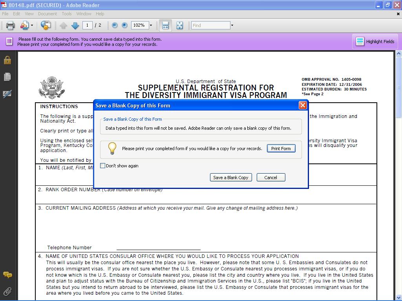This screenshot has height=301, width=402.
Task: Click the "INSTRUCTIONS" heading in the form
Action: click(x=59, y=107)
